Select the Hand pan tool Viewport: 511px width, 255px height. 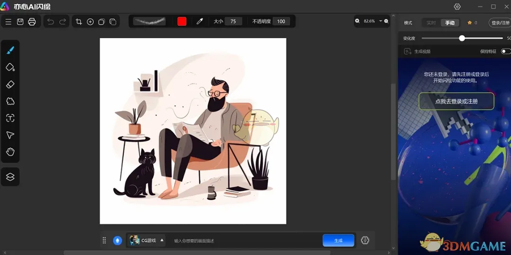10,152
